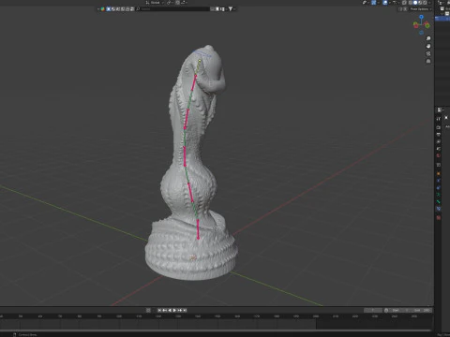Open the Scene properties tab
Image resolution: width=450 pixels, height=337 pixels.
(439, 149)
